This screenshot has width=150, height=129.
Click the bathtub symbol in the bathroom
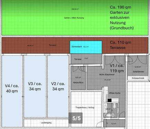click(109, 115)
